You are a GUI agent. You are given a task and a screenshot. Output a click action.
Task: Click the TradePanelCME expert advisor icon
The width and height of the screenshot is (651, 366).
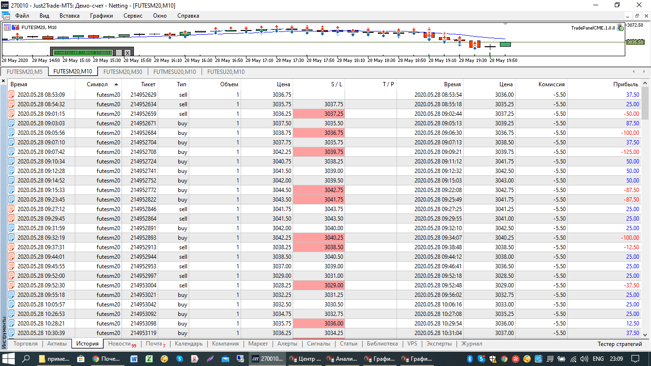(620, 28)
